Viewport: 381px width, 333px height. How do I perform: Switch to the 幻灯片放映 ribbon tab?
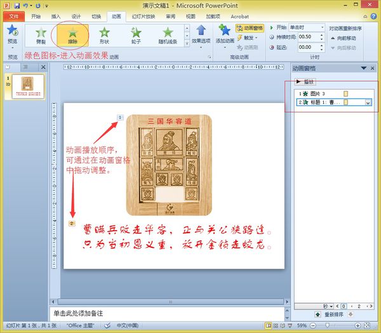point(144,17)
